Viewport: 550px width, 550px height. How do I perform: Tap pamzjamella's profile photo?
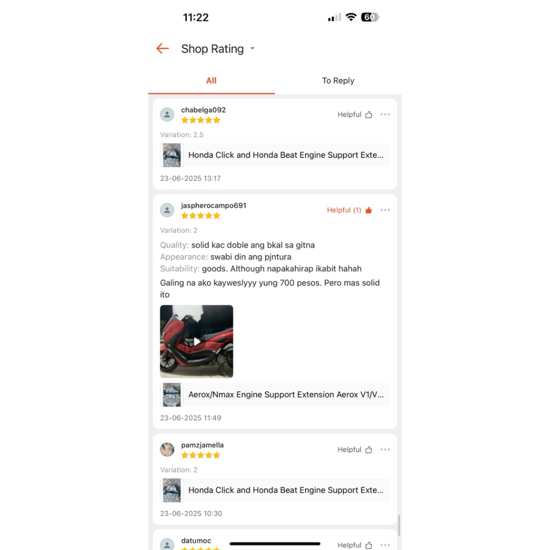[x=167, y=450]
